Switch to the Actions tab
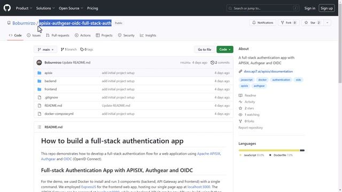The width and height of the screenshot is (342, 192). point(83,35)
